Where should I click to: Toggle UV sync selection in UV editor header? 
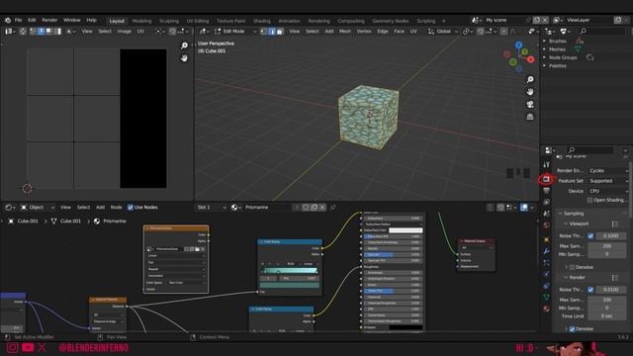[x=23, y=31]
